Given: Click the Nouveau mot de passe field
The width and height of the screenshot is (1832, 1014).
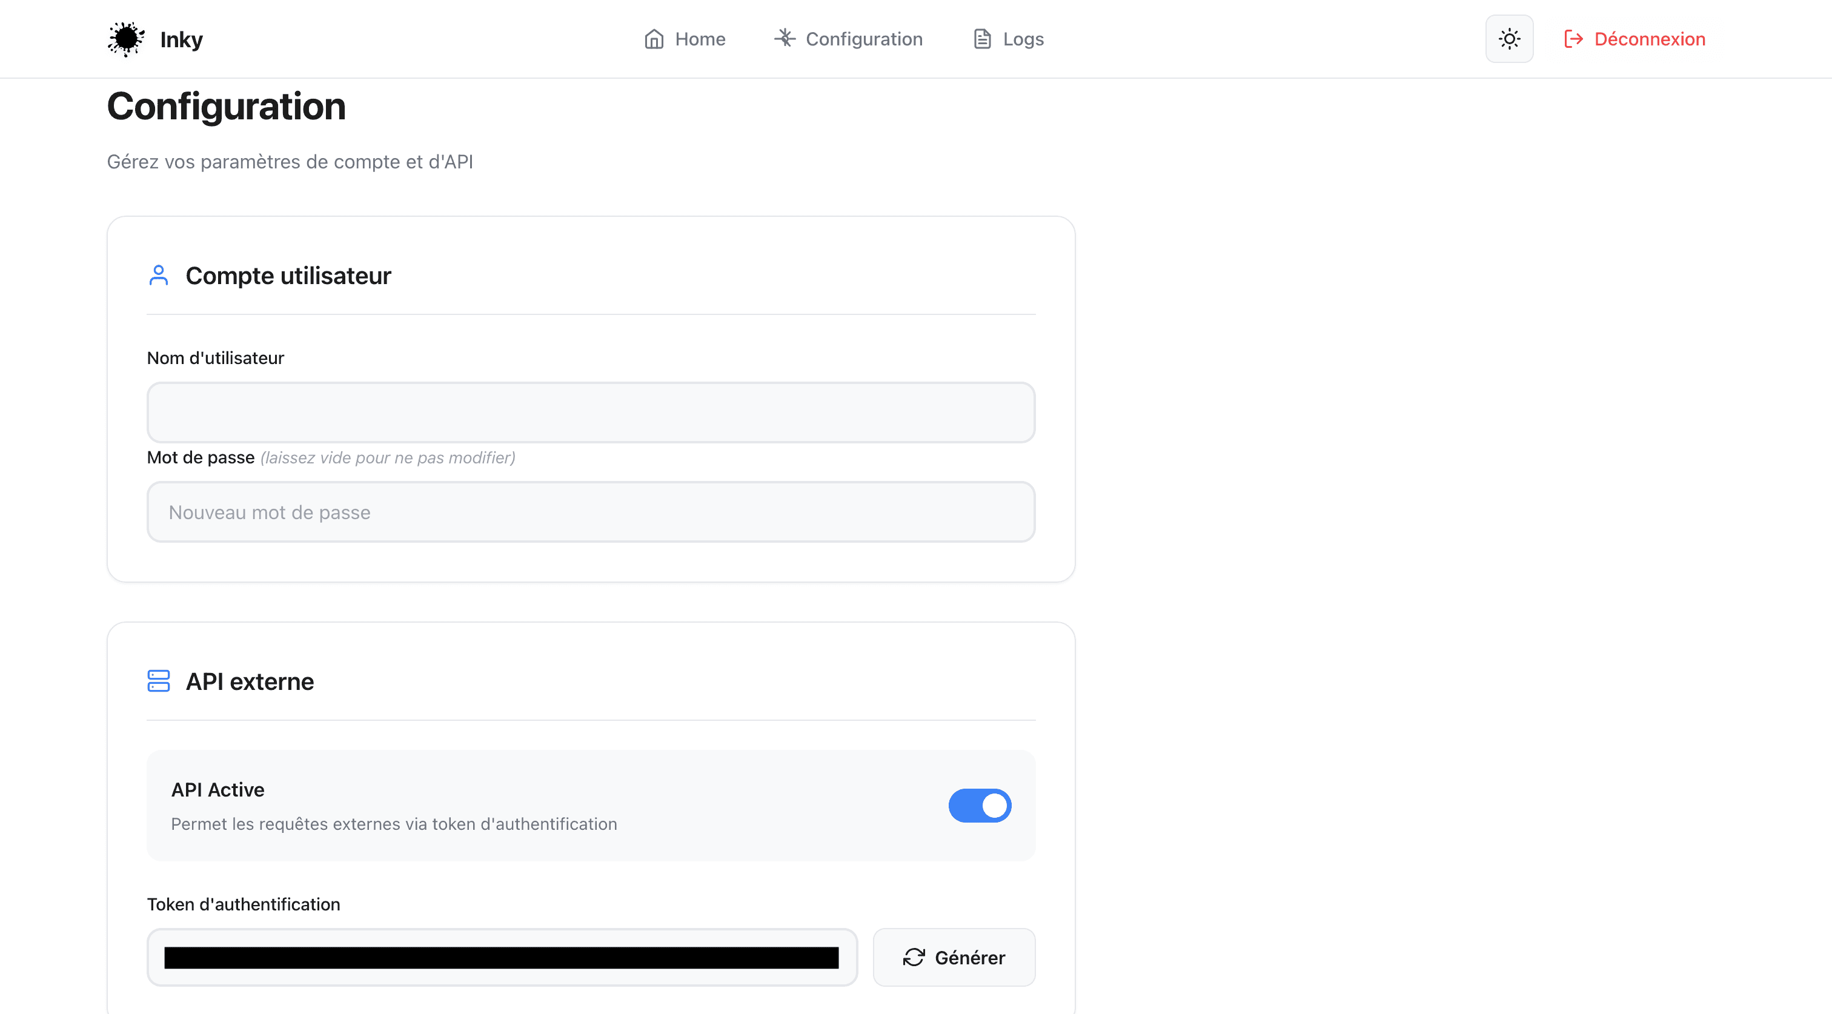Looking at the screenshot, I should pos(590,511).
